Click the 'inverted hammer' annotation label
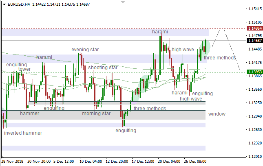Image resolution: width=263 pixels, height=166 pixels. (x=23, y=133)
